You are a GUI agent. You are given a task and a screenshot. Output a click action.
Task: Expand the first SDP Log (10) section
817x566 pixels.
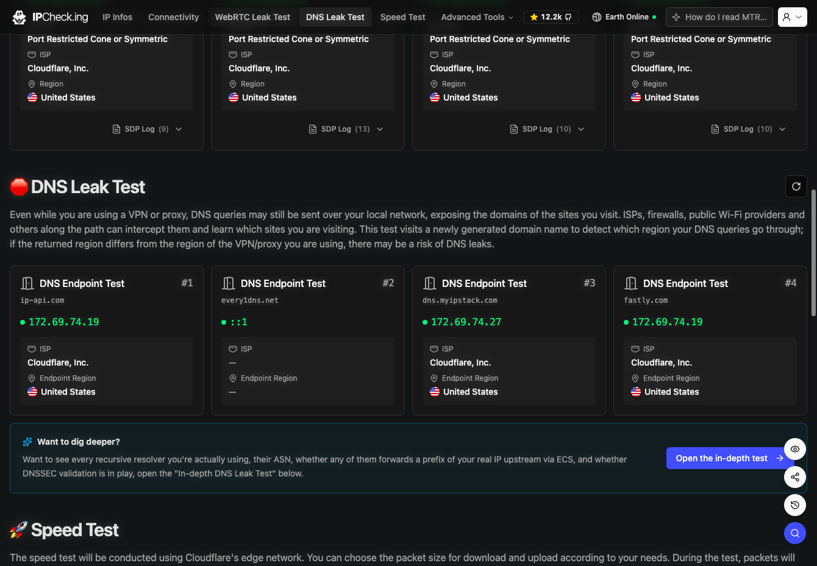pyautogui.click(x=548, y=129)
